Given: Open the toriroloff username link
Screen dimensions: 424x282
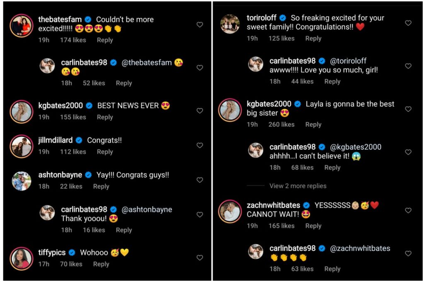Looking at the screenshot, I should (261, 18).
